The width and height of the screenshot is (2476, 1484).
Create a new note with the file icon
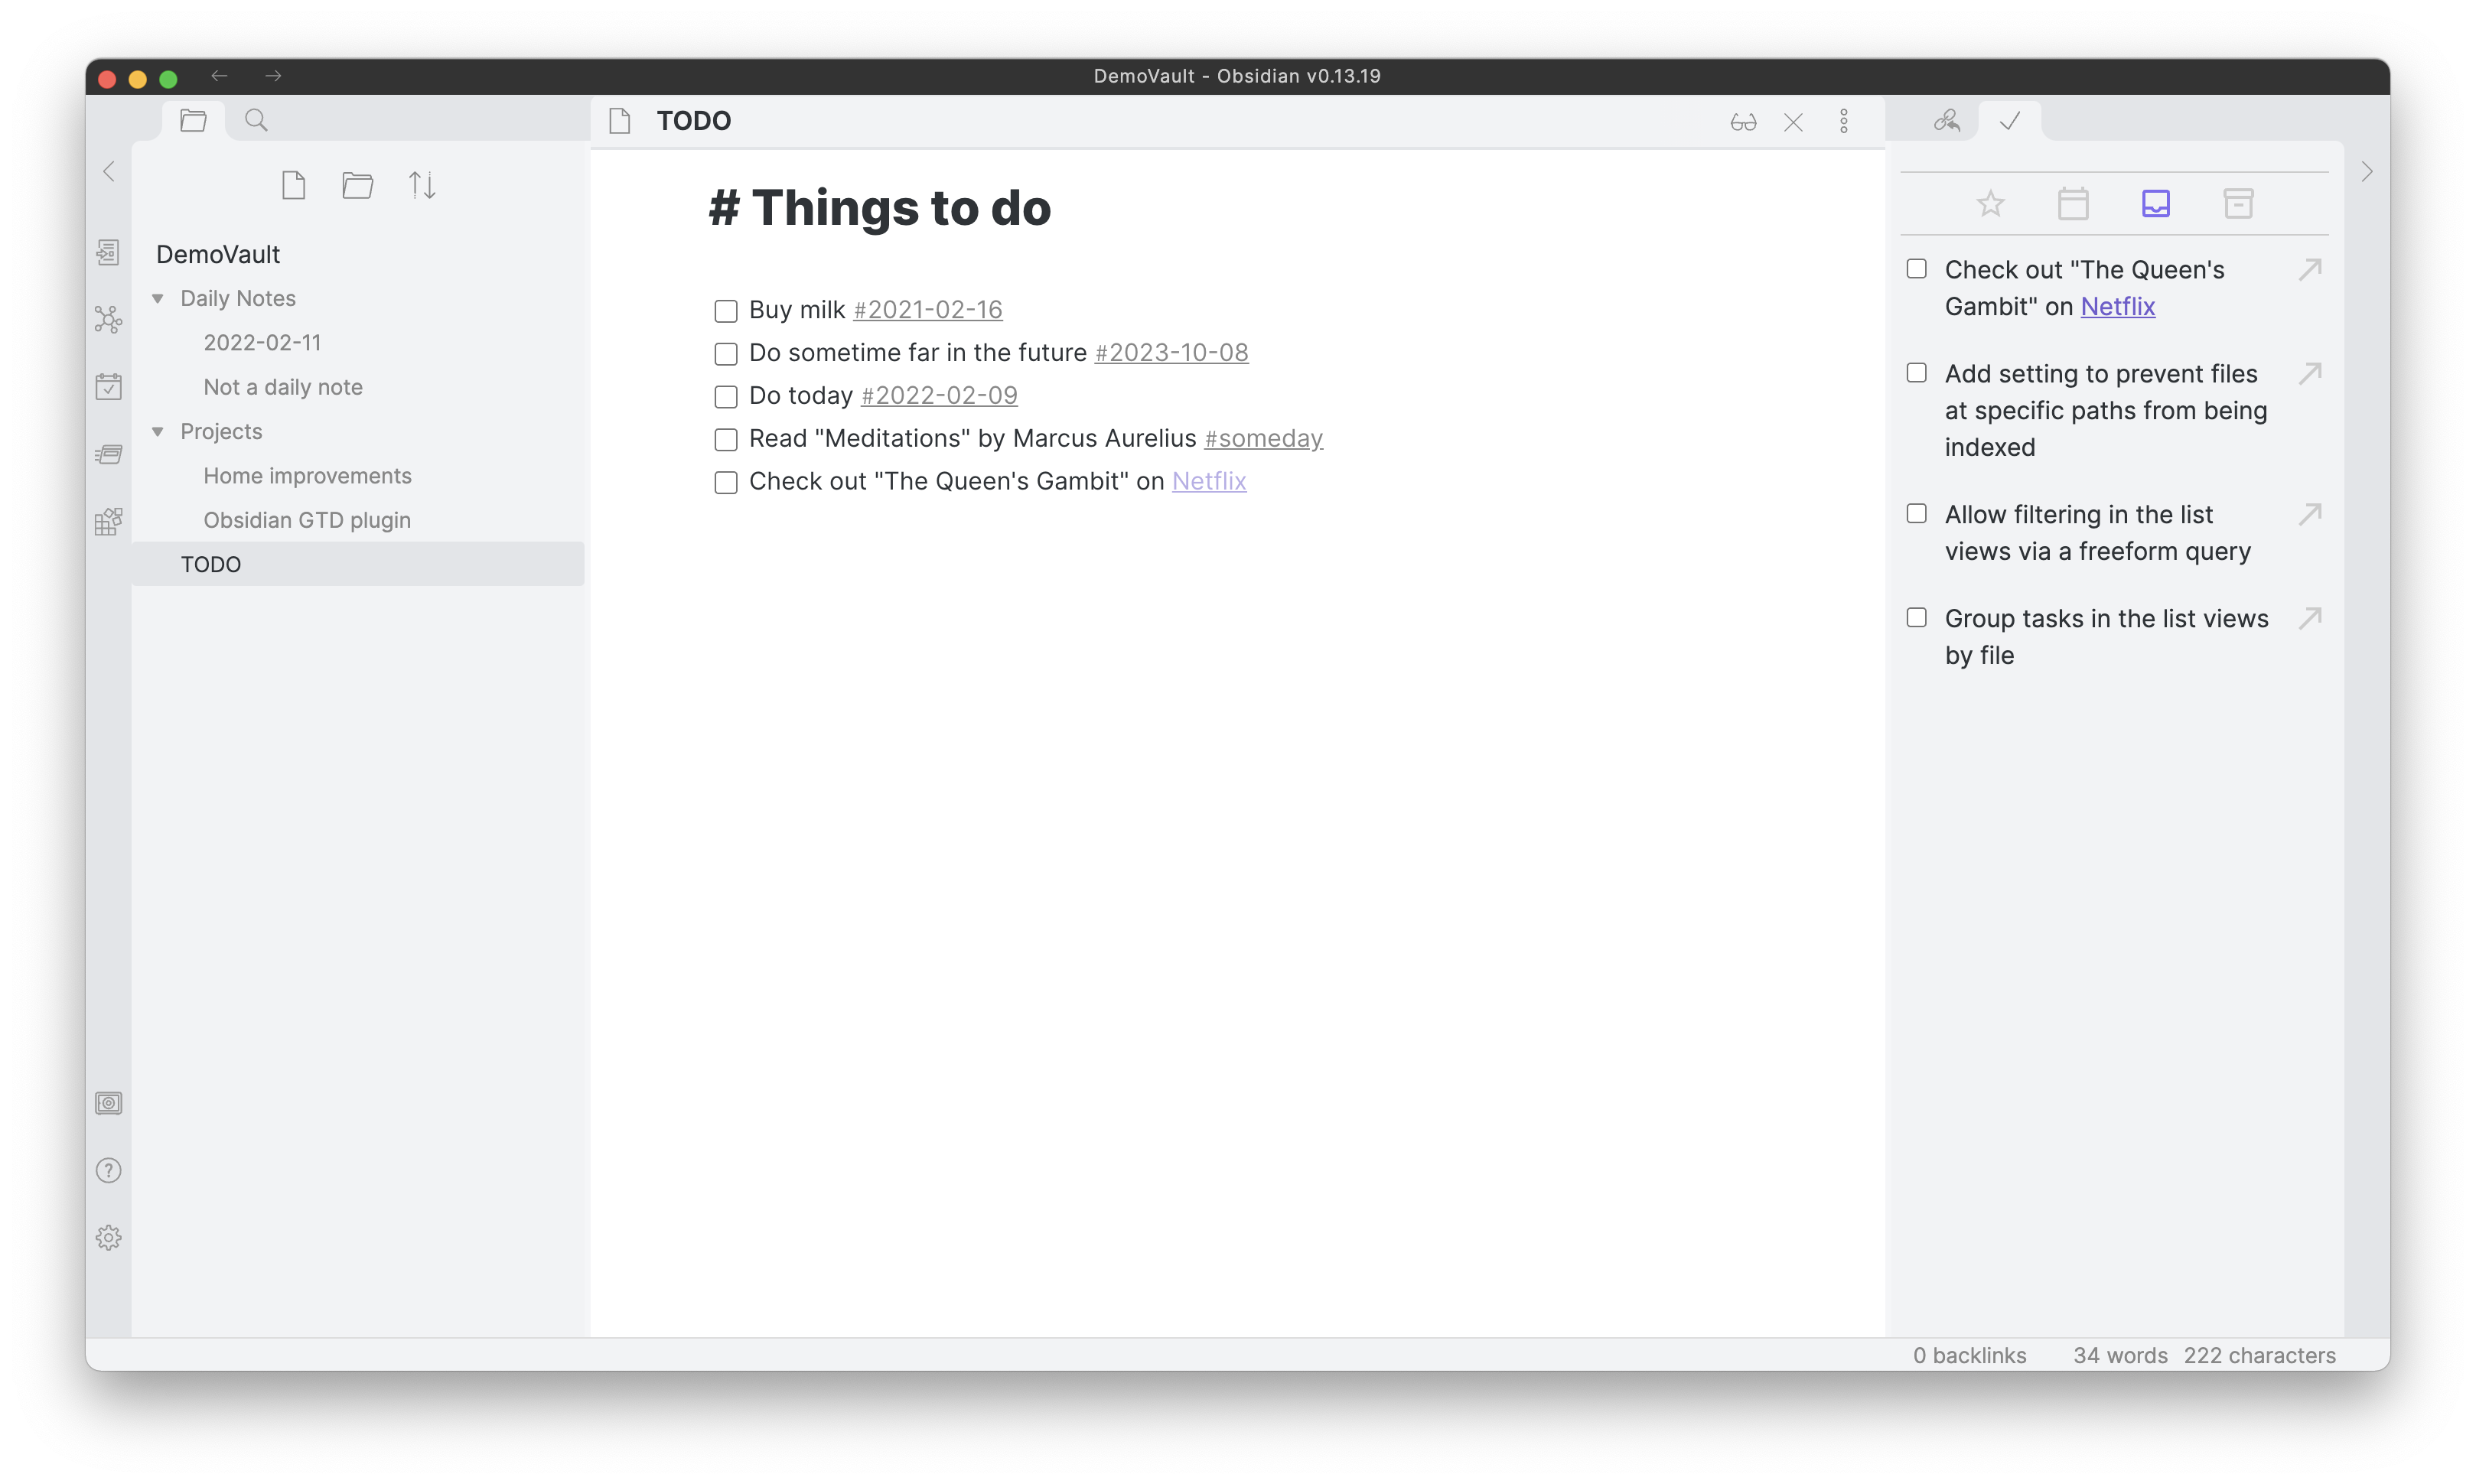293,185
